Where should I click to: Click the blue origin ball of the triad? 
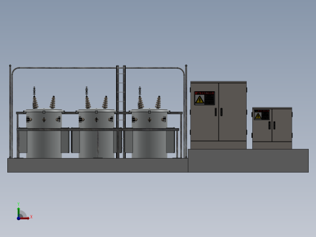click(x=18, y=218)
